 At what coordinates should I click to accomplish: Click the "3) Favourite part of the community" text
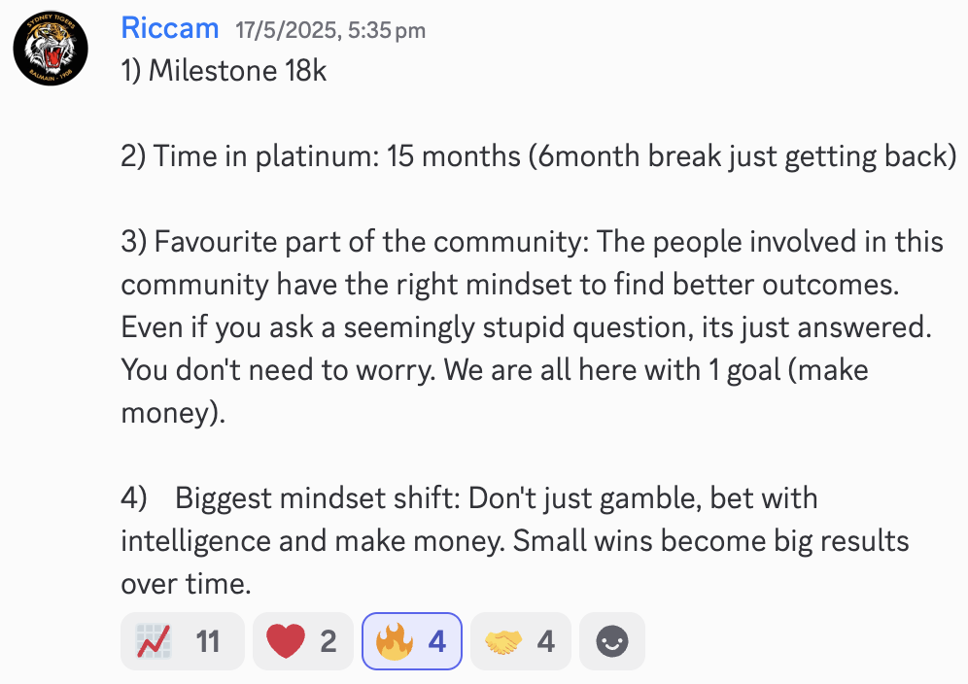pyautogui.click(x=355, y=241)
